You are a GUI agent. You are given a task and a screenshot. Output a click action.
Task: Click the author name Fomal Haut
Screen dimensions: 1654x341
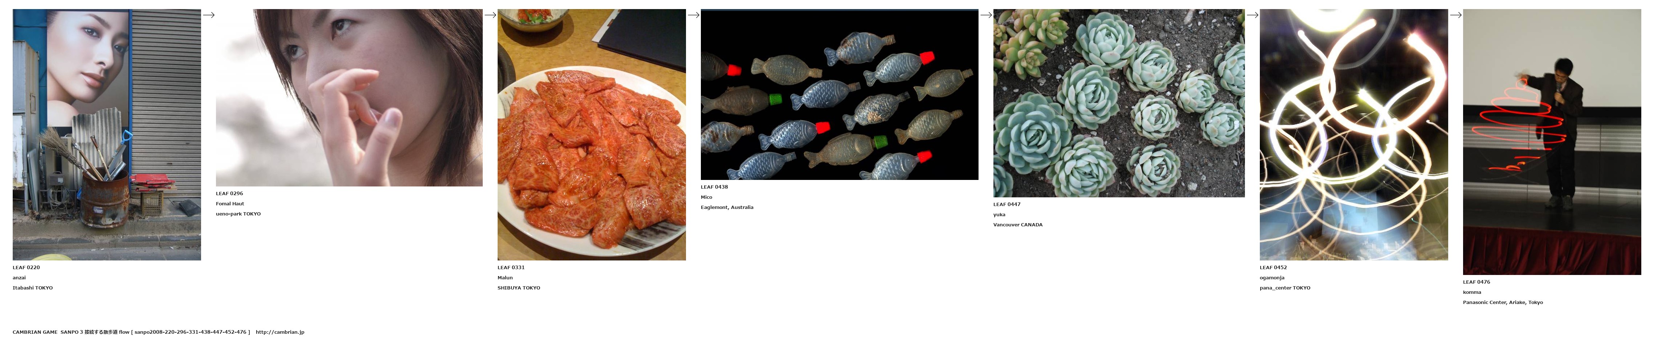click(x=230, y=204)
